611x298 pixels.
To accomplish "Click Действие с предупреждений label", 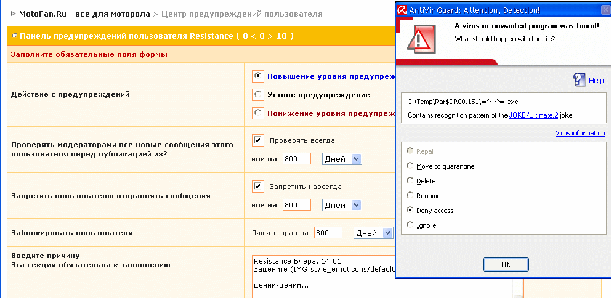I will (x=70, y=94).
